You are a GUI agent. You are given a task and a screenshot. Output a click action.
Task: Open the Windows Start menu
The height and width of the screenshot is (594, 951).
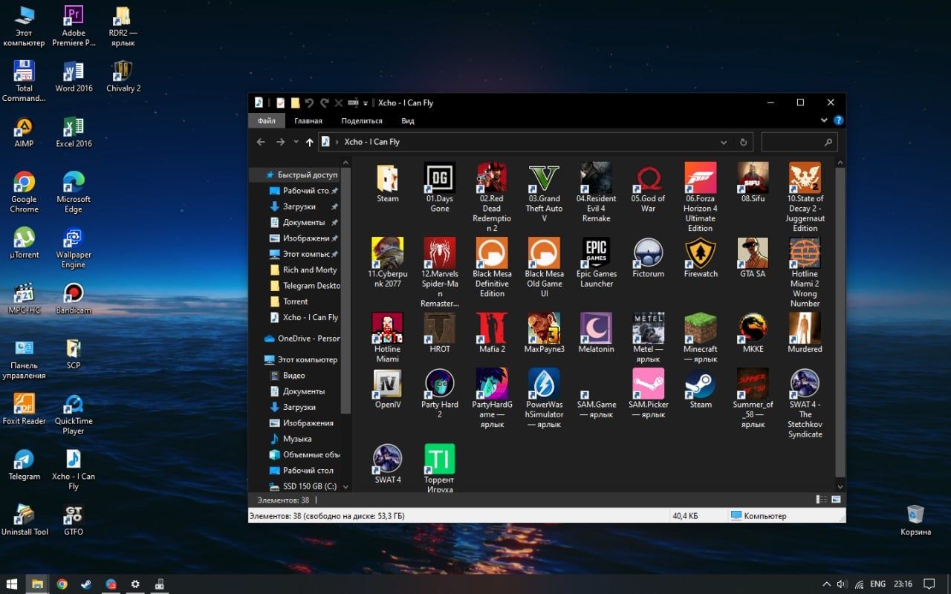click(x=12, y=584)
